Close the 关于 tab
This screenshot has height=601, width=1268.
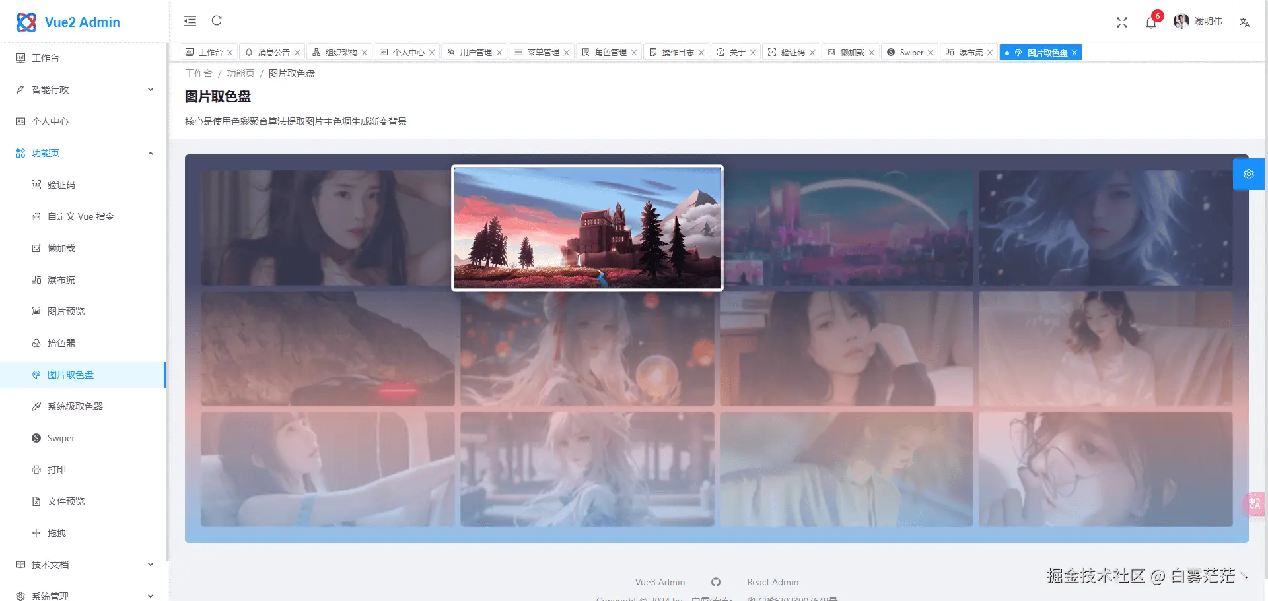[753, 53]
